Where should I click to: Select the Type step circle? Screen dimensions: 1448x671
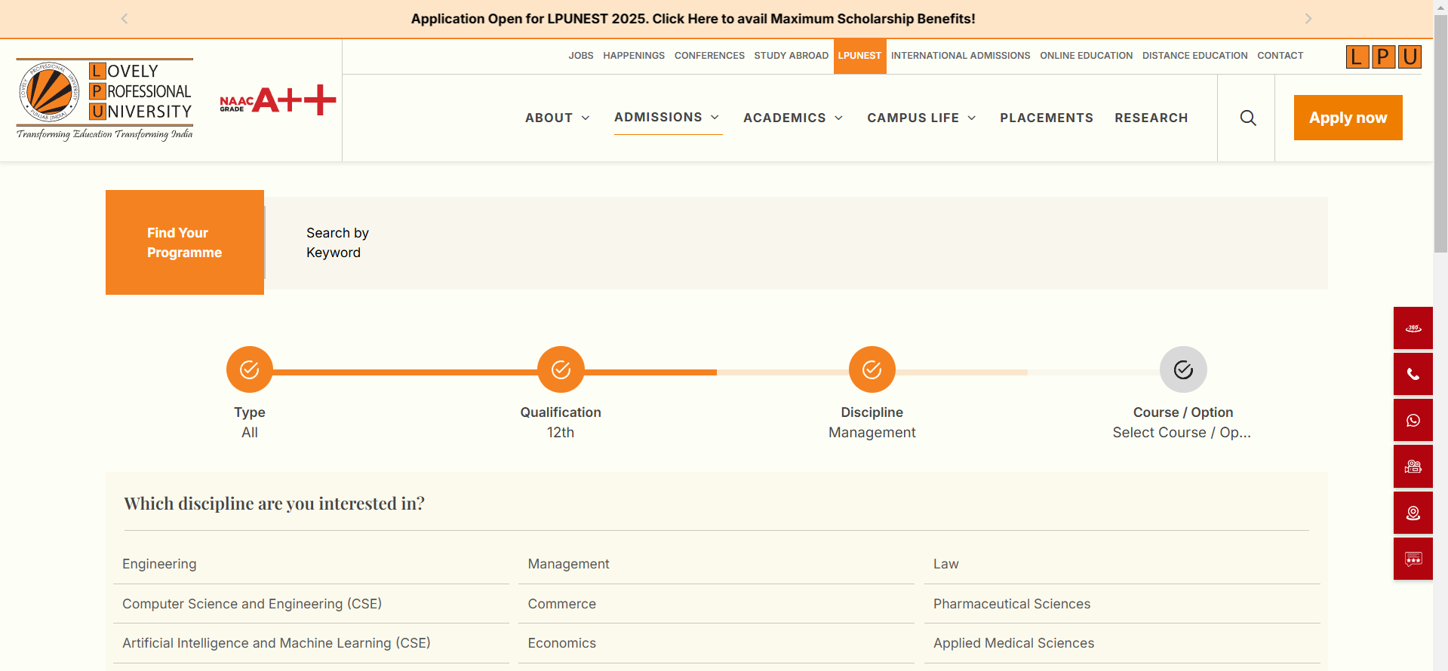(250, 369)
